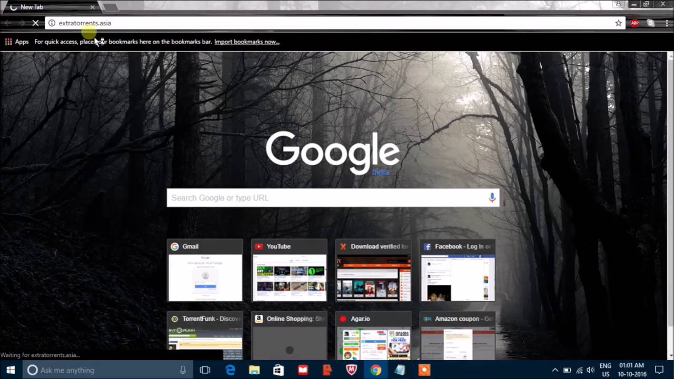Open the YouTube shortcut thumbnail
The width and height of the screenshot is (674, 379).
[289, 271]
